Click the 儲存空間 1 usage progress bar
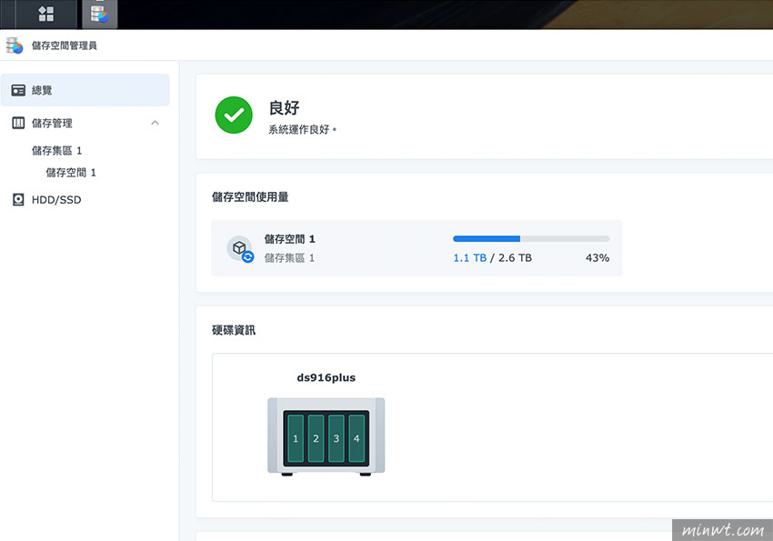773x541 pixels. pos(531,239)
